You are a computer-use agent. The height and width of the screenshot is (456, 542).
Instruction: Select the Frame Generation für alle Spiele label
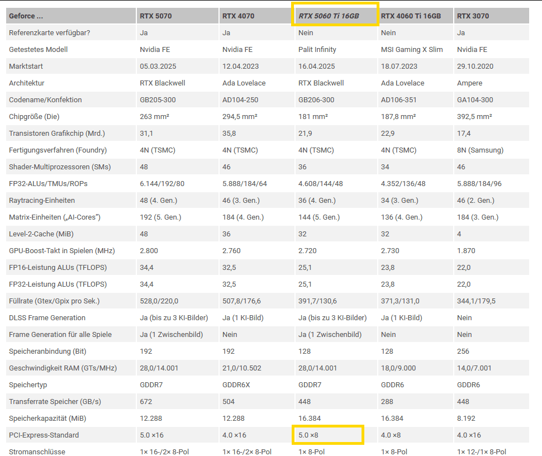60,335
